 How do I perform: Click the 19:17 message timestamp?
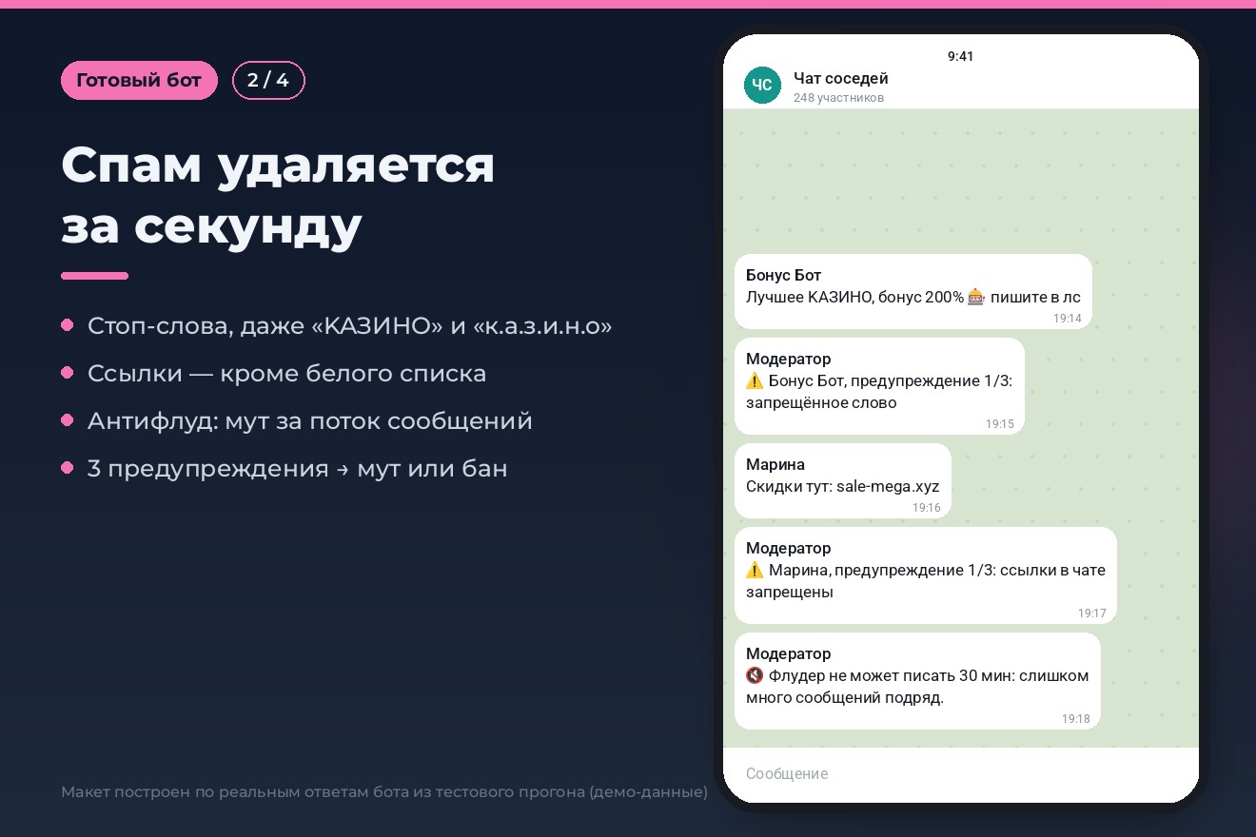(1092, 613)
